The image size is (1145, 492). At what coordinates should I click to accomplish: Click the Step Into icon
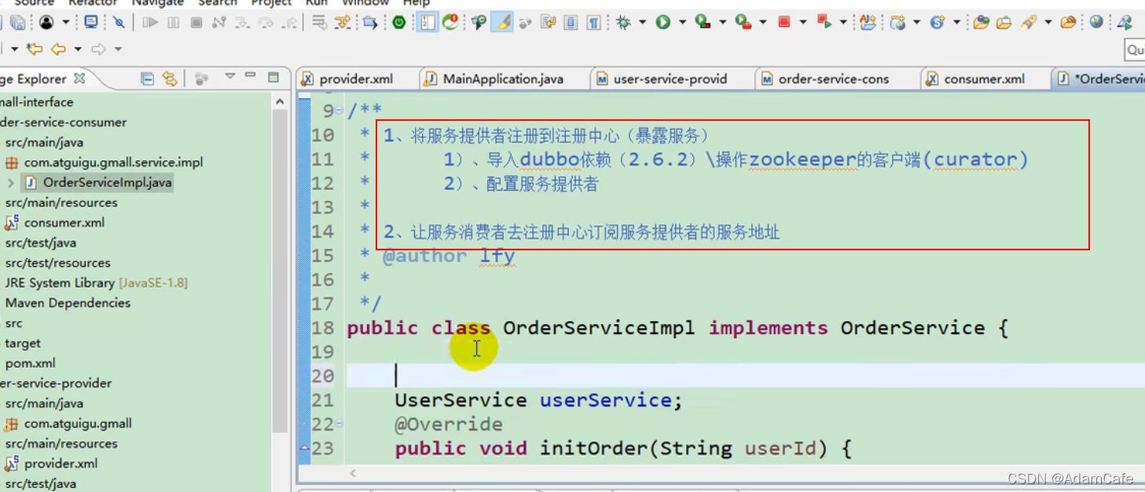click(243, 23)
